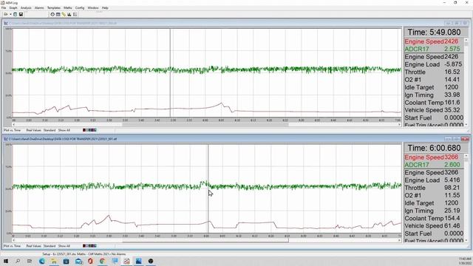The height and width of the screenshot is (266, 473).
Task: Select red Engine Speed 3266 in bottom panel
Action: coord(434,157)
